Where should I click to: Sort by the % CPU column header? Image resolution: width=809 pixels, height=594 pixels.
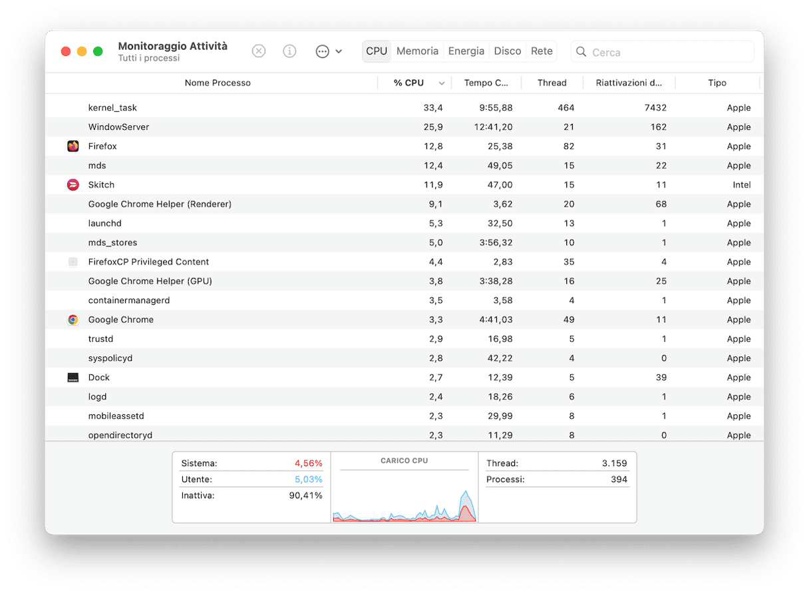tap(408, 83)
